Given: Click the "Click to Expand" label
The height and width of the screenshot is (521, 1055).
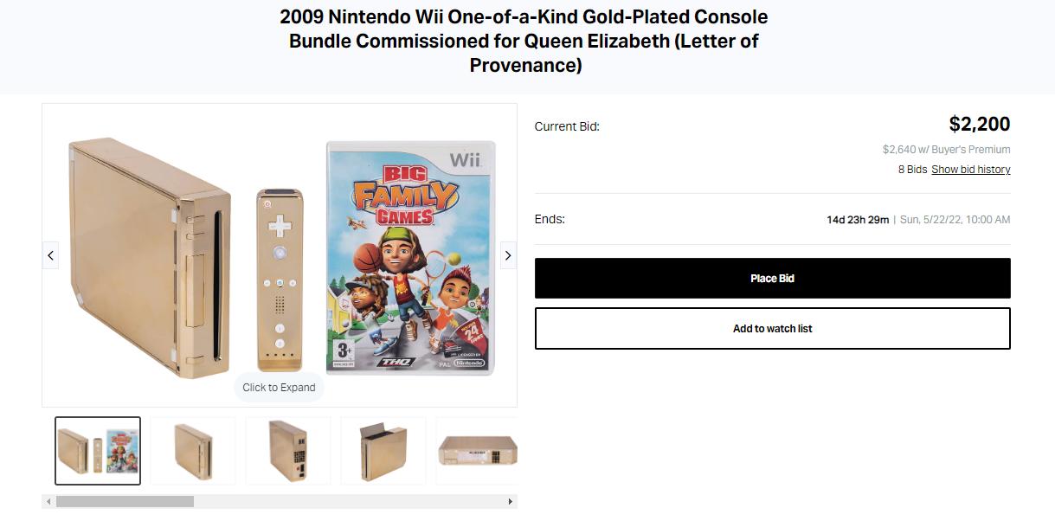Looking at the screenshot, I should [x=279, y=388].
